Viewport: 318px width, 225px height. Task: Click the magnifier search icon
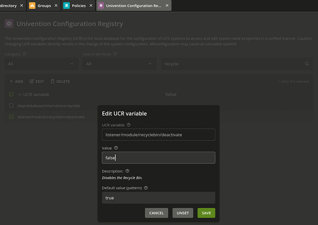pos(307,64)
